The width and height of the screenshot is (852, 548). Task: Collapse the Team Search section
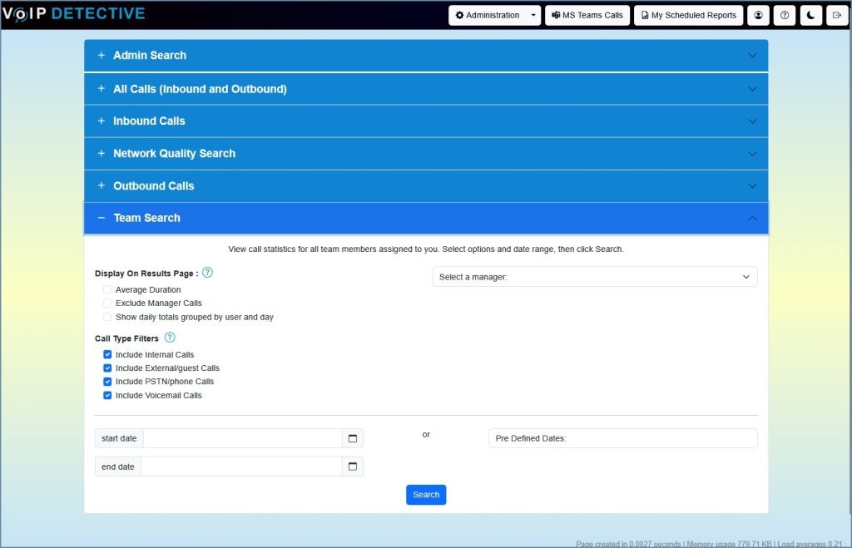(x=426, y=217)
